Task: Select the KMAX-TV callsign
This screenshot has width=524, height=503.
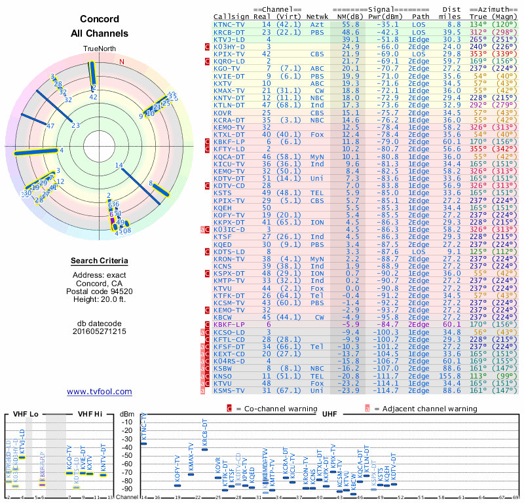Action: [x=229, y=91]
